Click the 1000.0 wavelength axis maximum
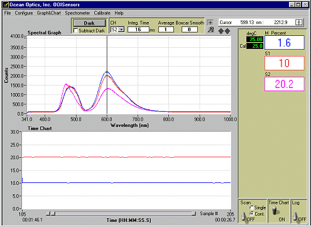Screen dimensions: 311x227 (x=230, y=119)
